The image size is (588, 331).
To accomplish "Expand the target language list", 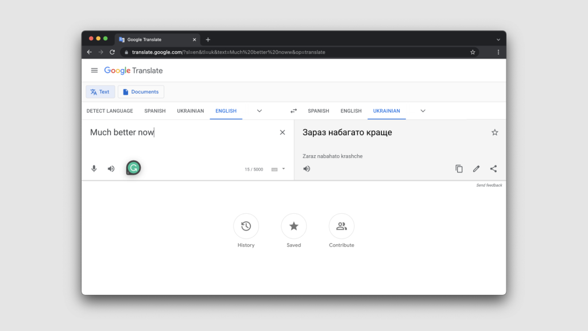I will 423,111.
